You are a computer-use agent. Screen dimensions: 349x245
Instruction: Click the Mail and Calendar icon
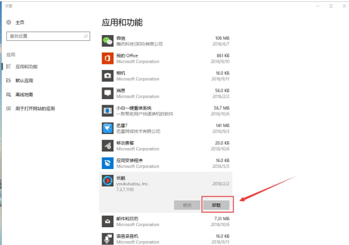107,221
